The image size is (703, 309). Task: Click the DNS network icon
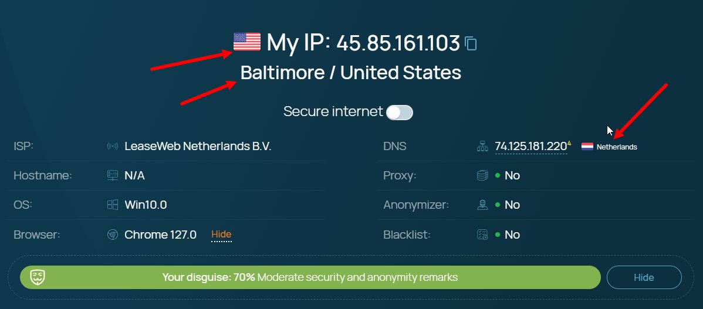tap(482, 147)
